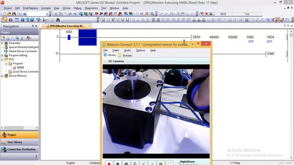Viewport: 294px width, 165px height.
Task: Click the K6400 operand
Action: point(214,37)
